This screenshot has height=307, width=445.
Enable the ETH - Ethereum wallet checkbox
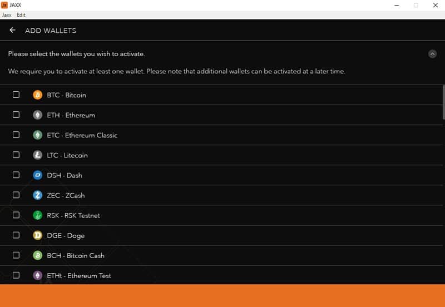(x=16, y=115)
